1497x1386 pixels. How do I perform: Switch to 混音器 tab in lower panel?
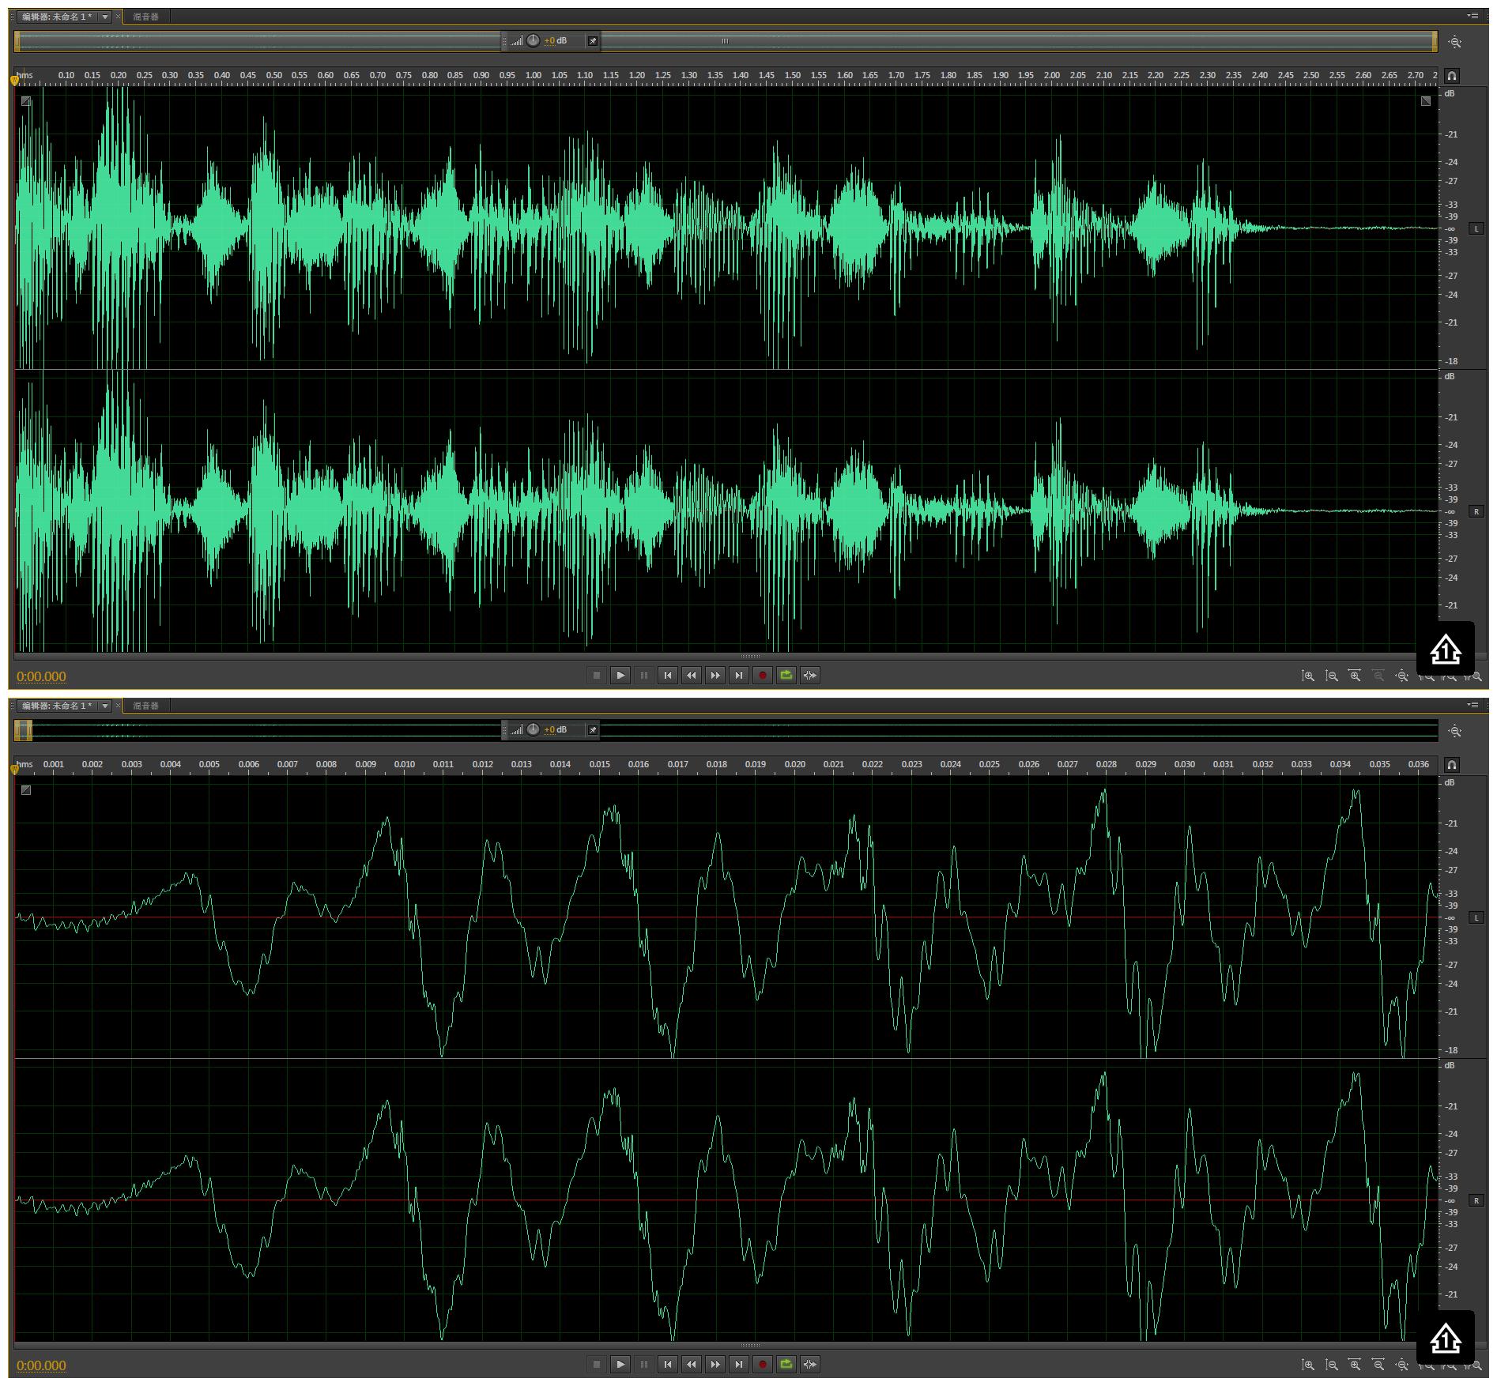(x=145, y=706)
